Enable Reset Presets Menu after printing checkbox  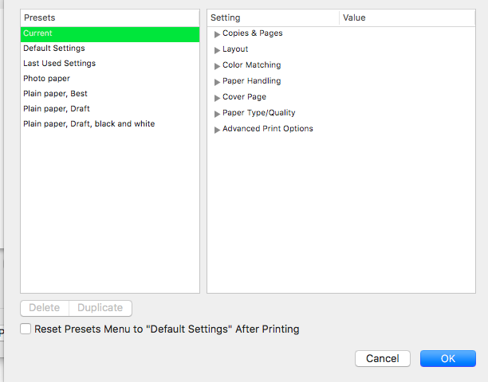coord(26,329)
